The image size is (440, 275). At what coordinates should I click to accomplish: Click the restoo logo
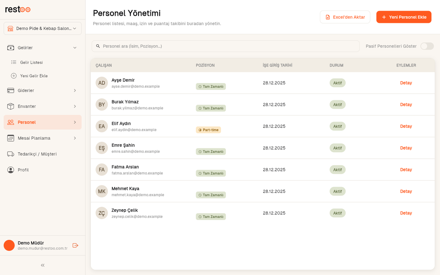pyautogui.click(x=18, y=9)
